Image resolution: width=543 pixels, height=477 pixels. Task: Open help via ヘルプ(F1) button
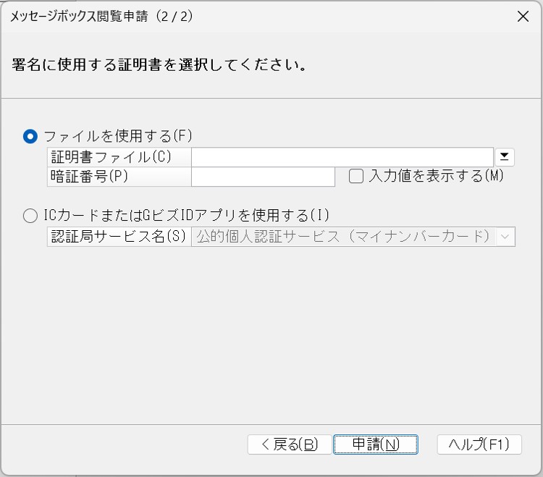pyautogui.click(x=479, y=444)
